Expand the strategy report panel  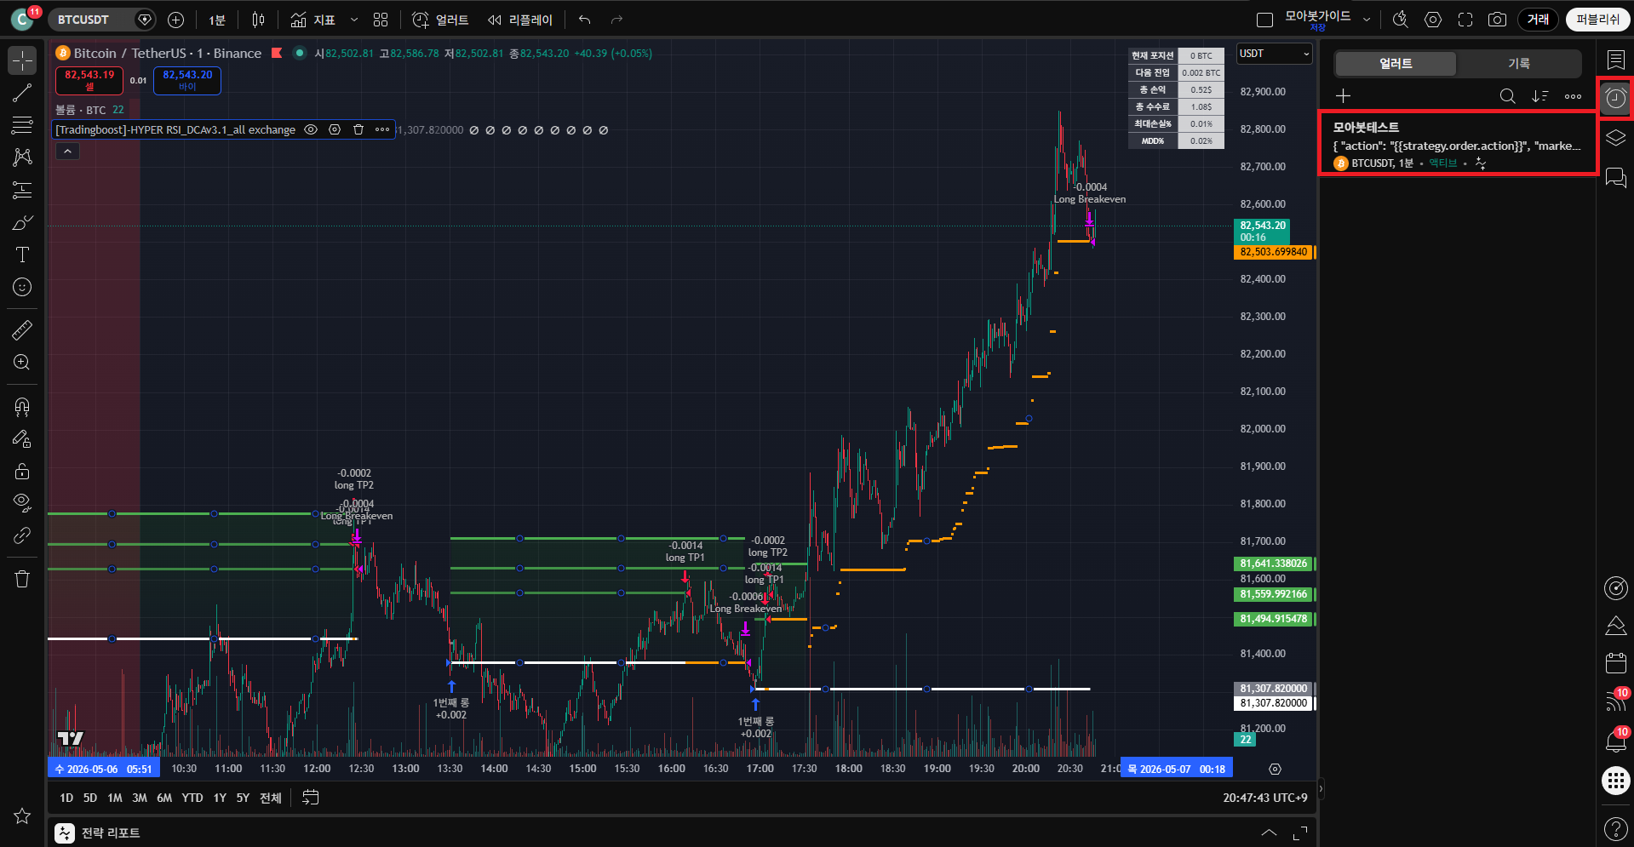(1269, 833)
